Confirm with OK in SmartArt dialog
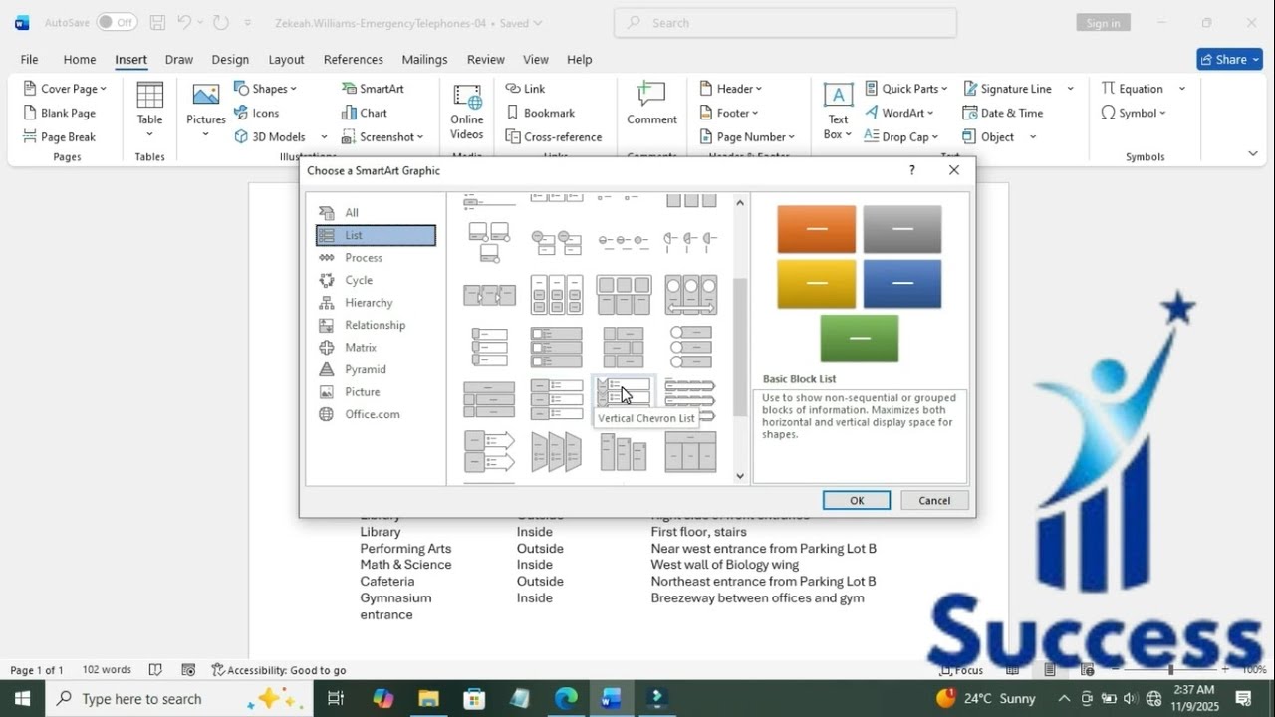This screenshot has height=717, width=1275. [857, 500]
